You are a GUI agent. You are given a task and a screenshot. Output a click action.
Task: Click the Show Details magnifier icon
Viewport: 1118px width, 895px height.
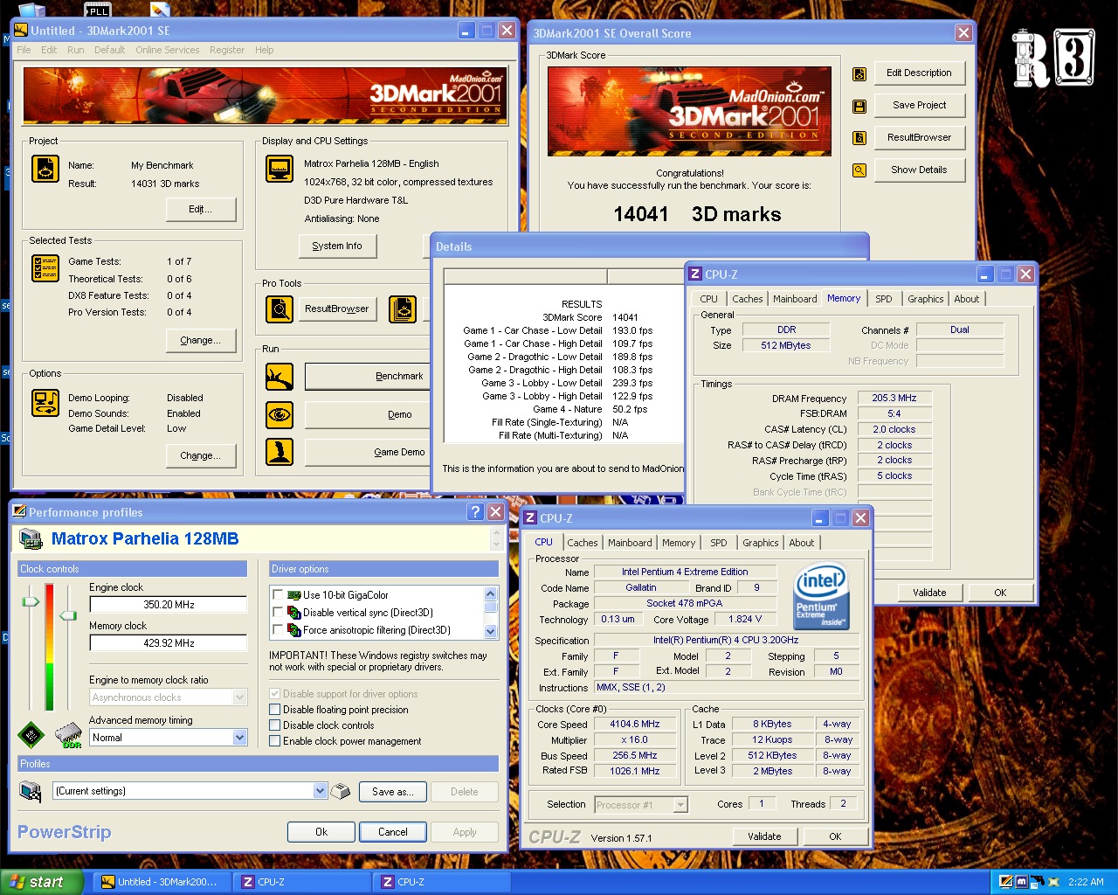(859, 170)
